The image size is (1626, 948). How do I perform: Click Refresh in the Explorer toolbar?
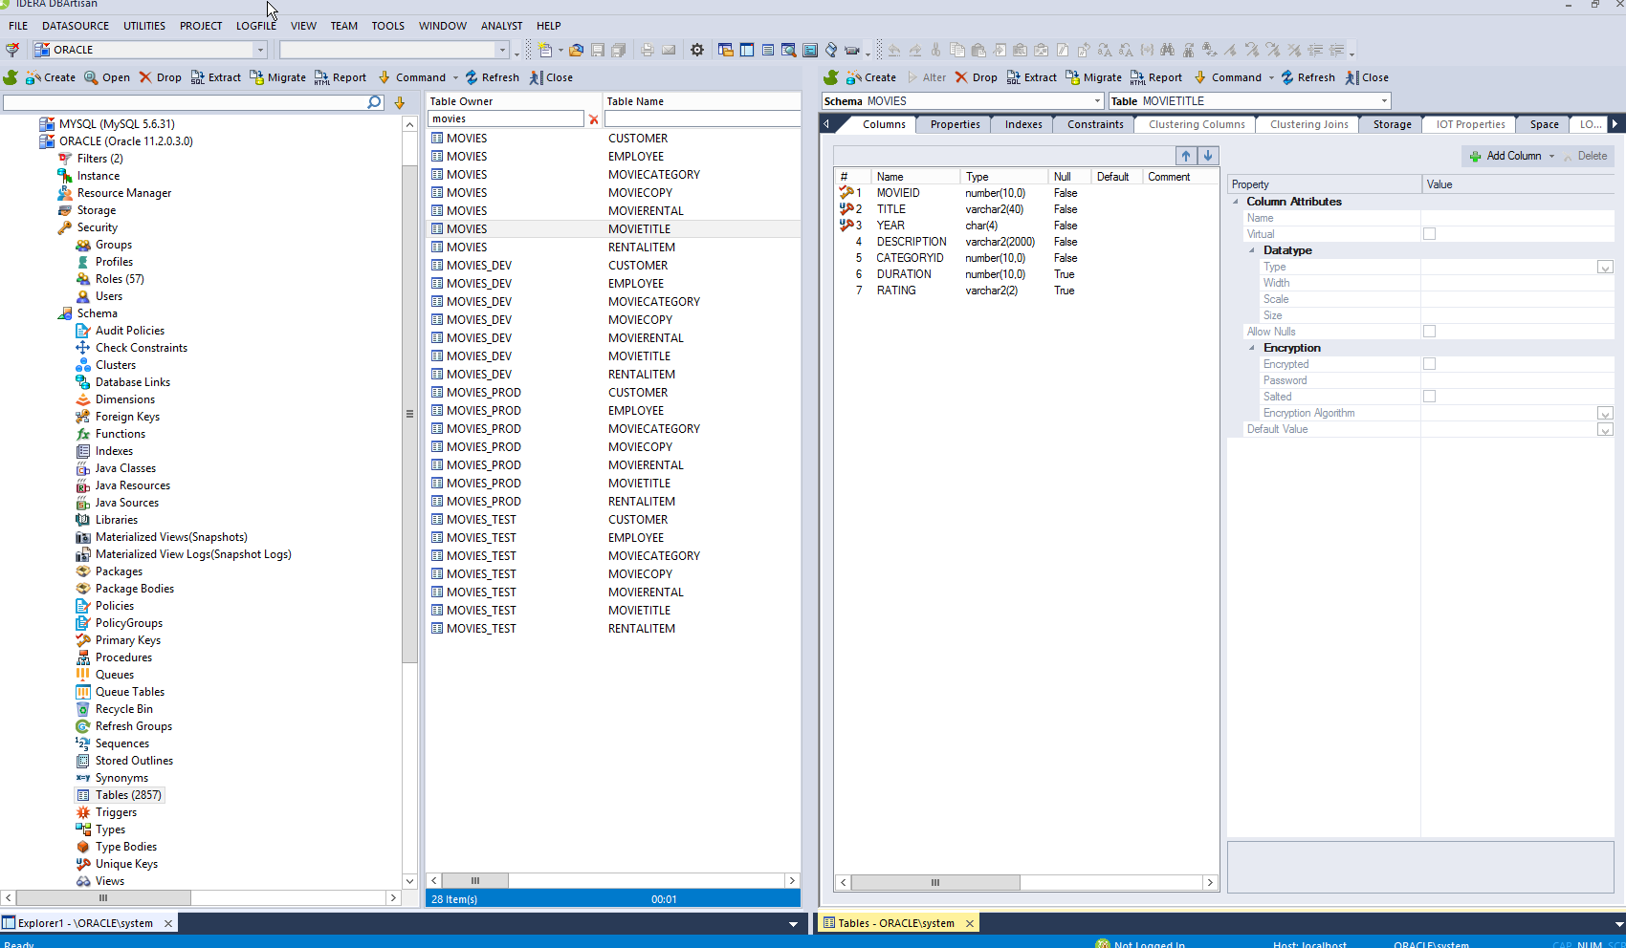click(x=492, y=77)
